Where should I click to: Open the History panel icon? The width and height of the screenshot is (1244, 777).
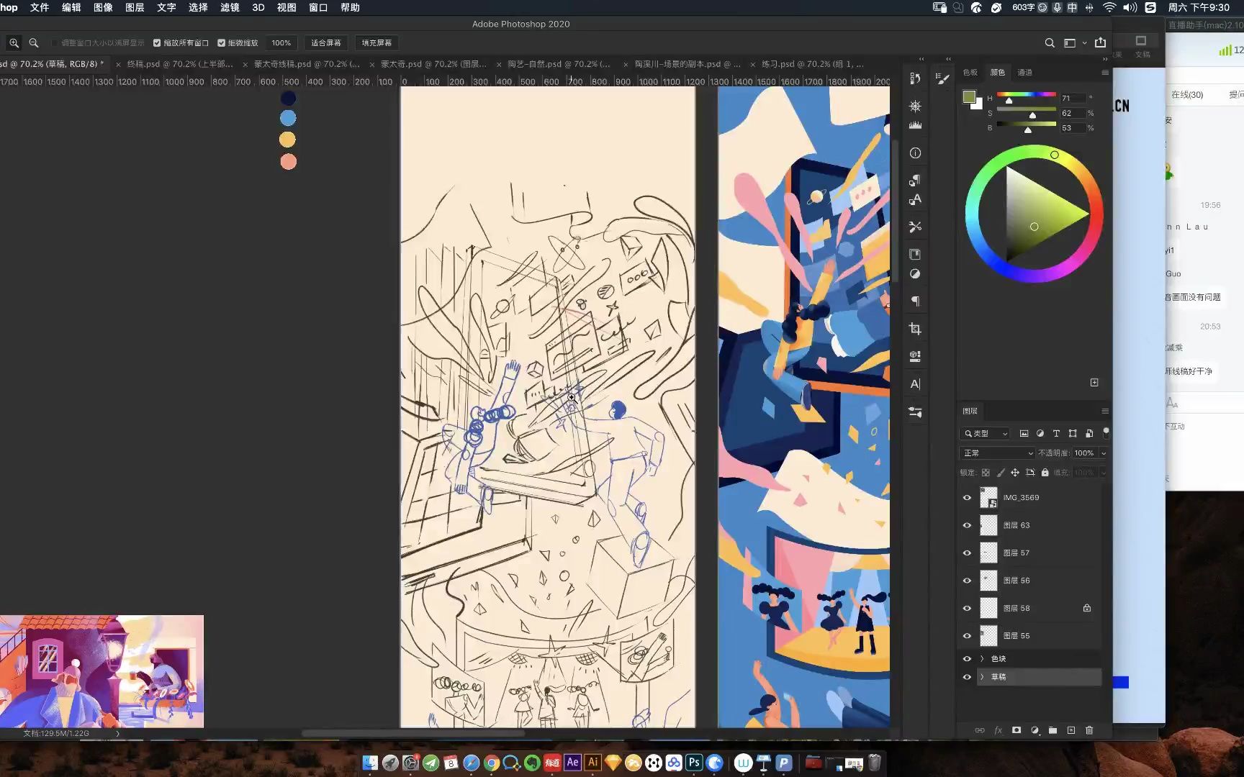coord(915,78)
